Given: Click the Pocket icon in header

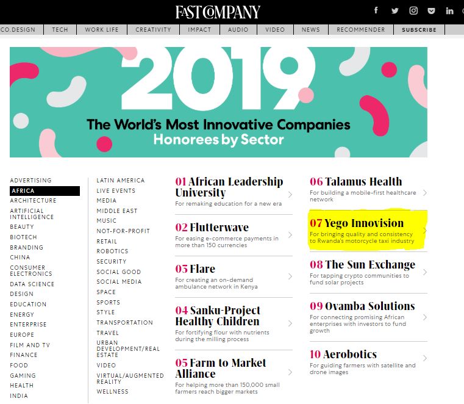Looking at the screenshot, I should 432,11.
